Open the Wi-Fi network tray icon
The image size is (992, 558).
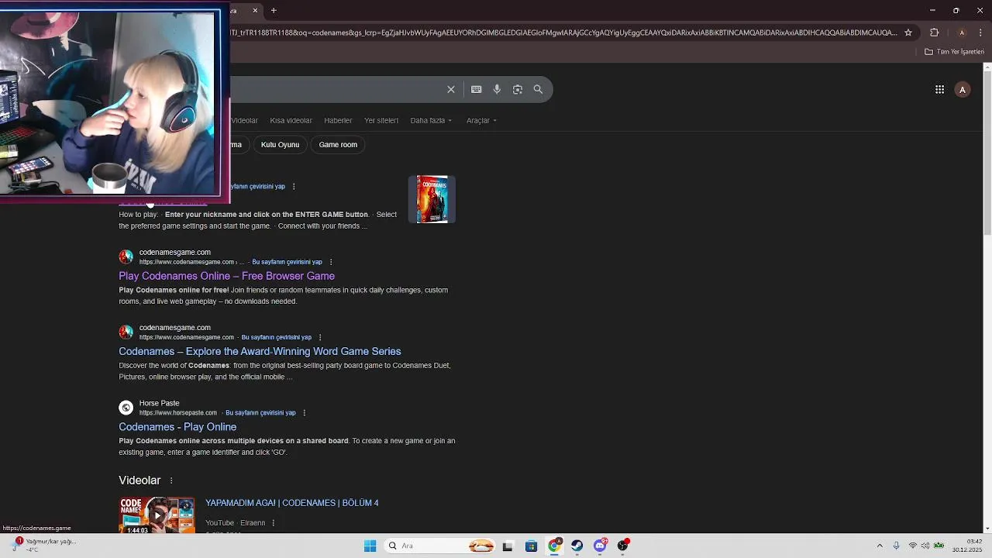(x=912, y=546)
